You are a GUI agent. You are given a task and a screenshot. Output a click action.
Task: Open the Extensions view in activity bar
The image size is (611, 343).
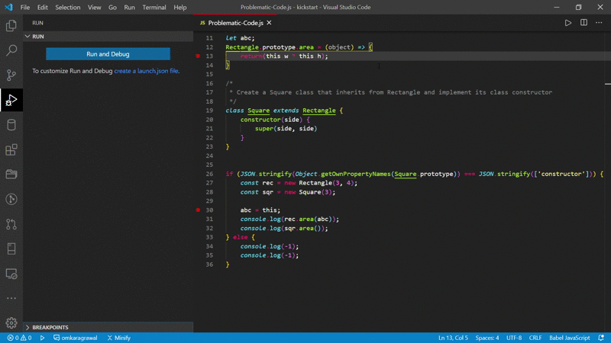pyautogui.click(x=11, y=149)
